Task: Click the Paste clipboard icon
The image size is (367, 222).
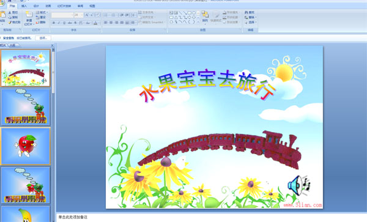Action: pos(3,18)
